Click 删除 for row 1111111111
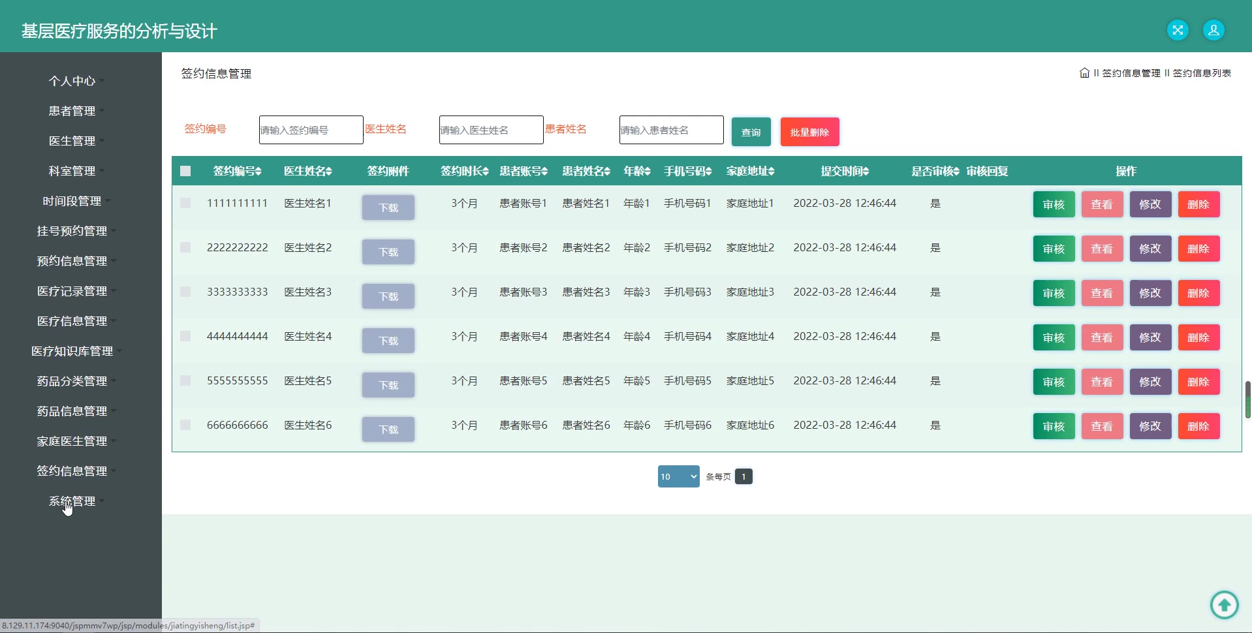This screenshot has height=633, width=1252. 1198,204
